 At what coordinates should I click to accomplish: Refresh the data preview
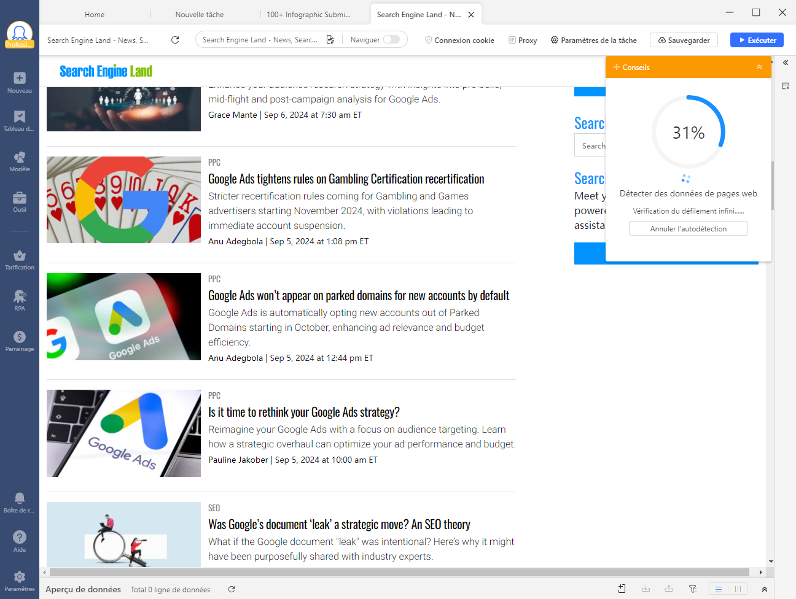pyautogui.click(x=232, y=589)
